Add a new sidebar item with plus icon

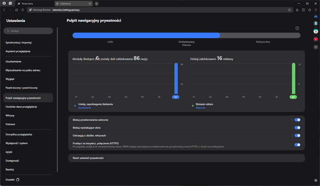pos(316,47)
